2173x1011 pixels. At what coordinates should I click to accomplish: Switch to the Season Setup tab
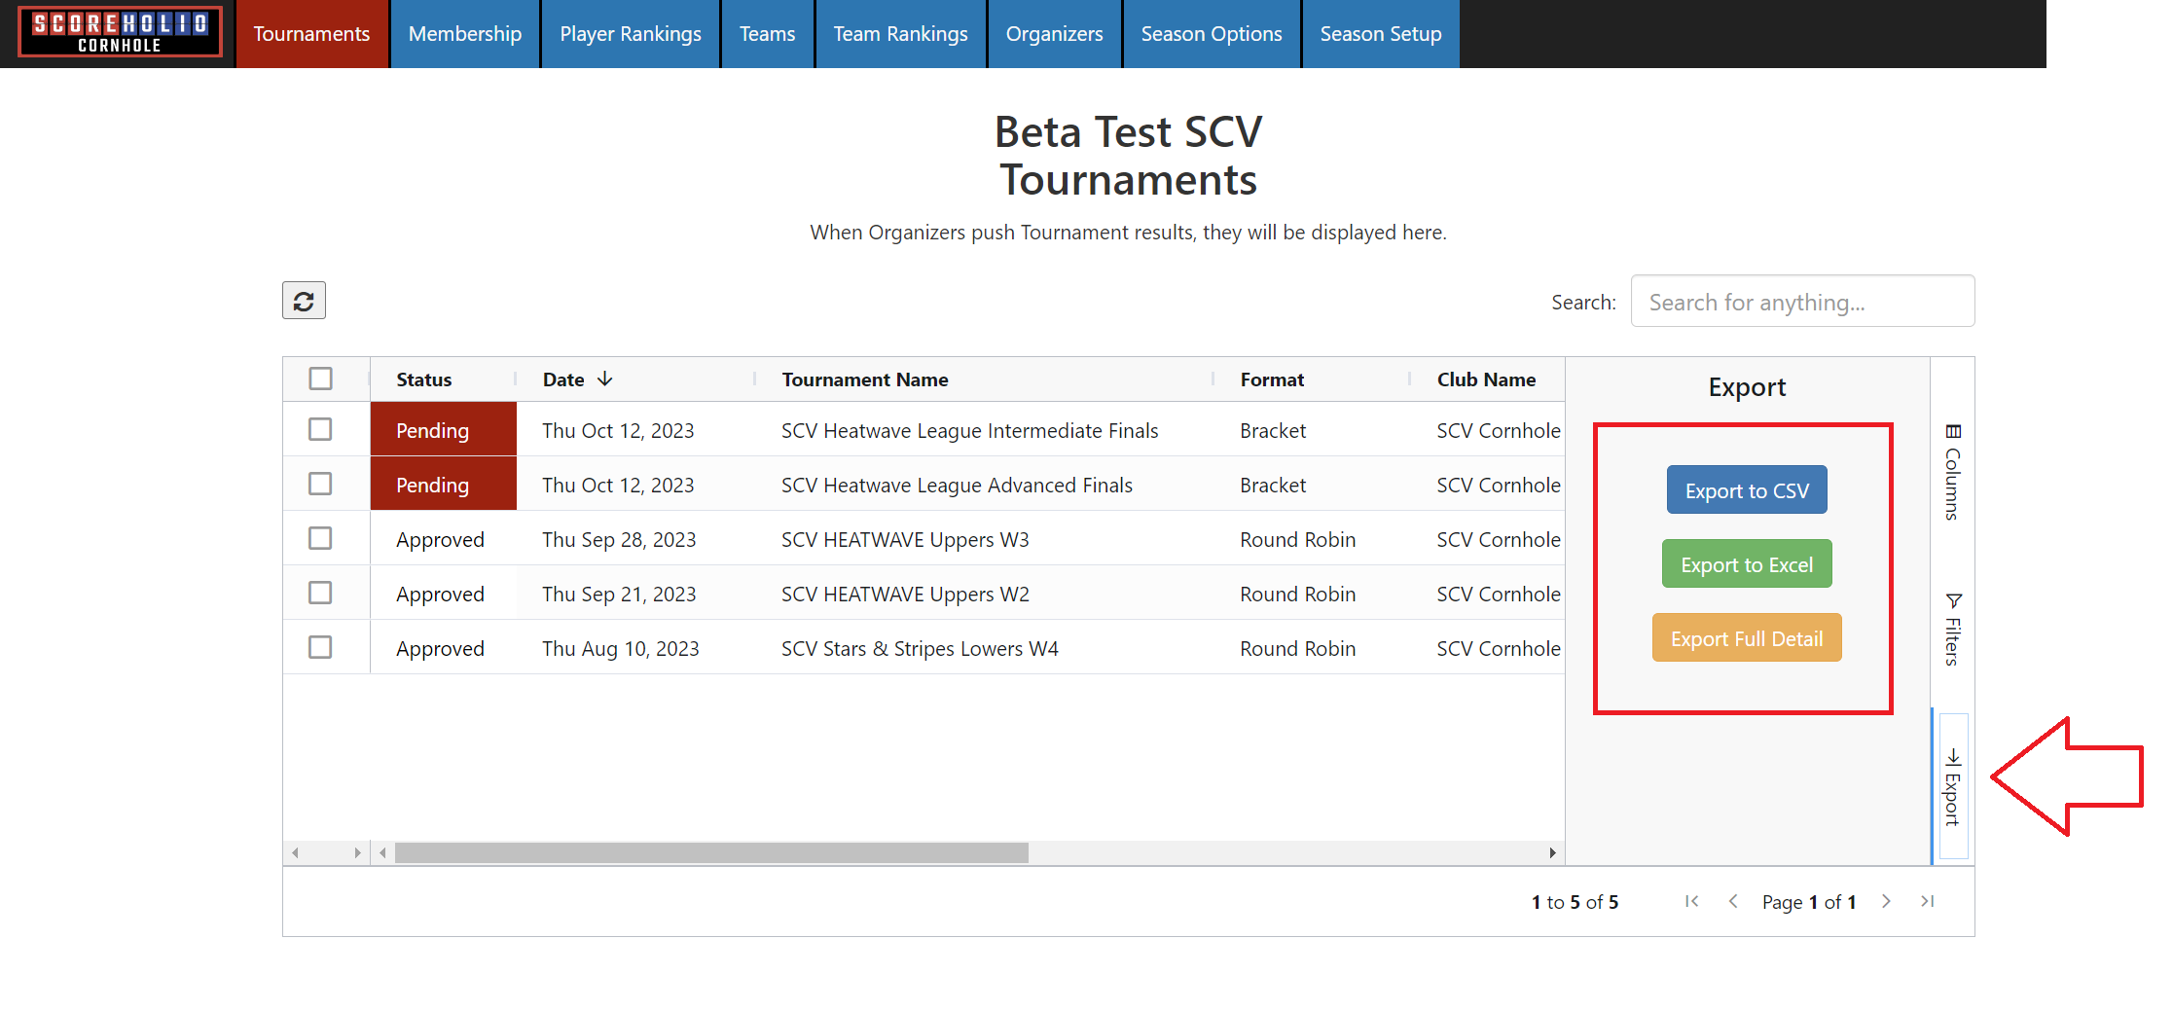click(1380, 34)
